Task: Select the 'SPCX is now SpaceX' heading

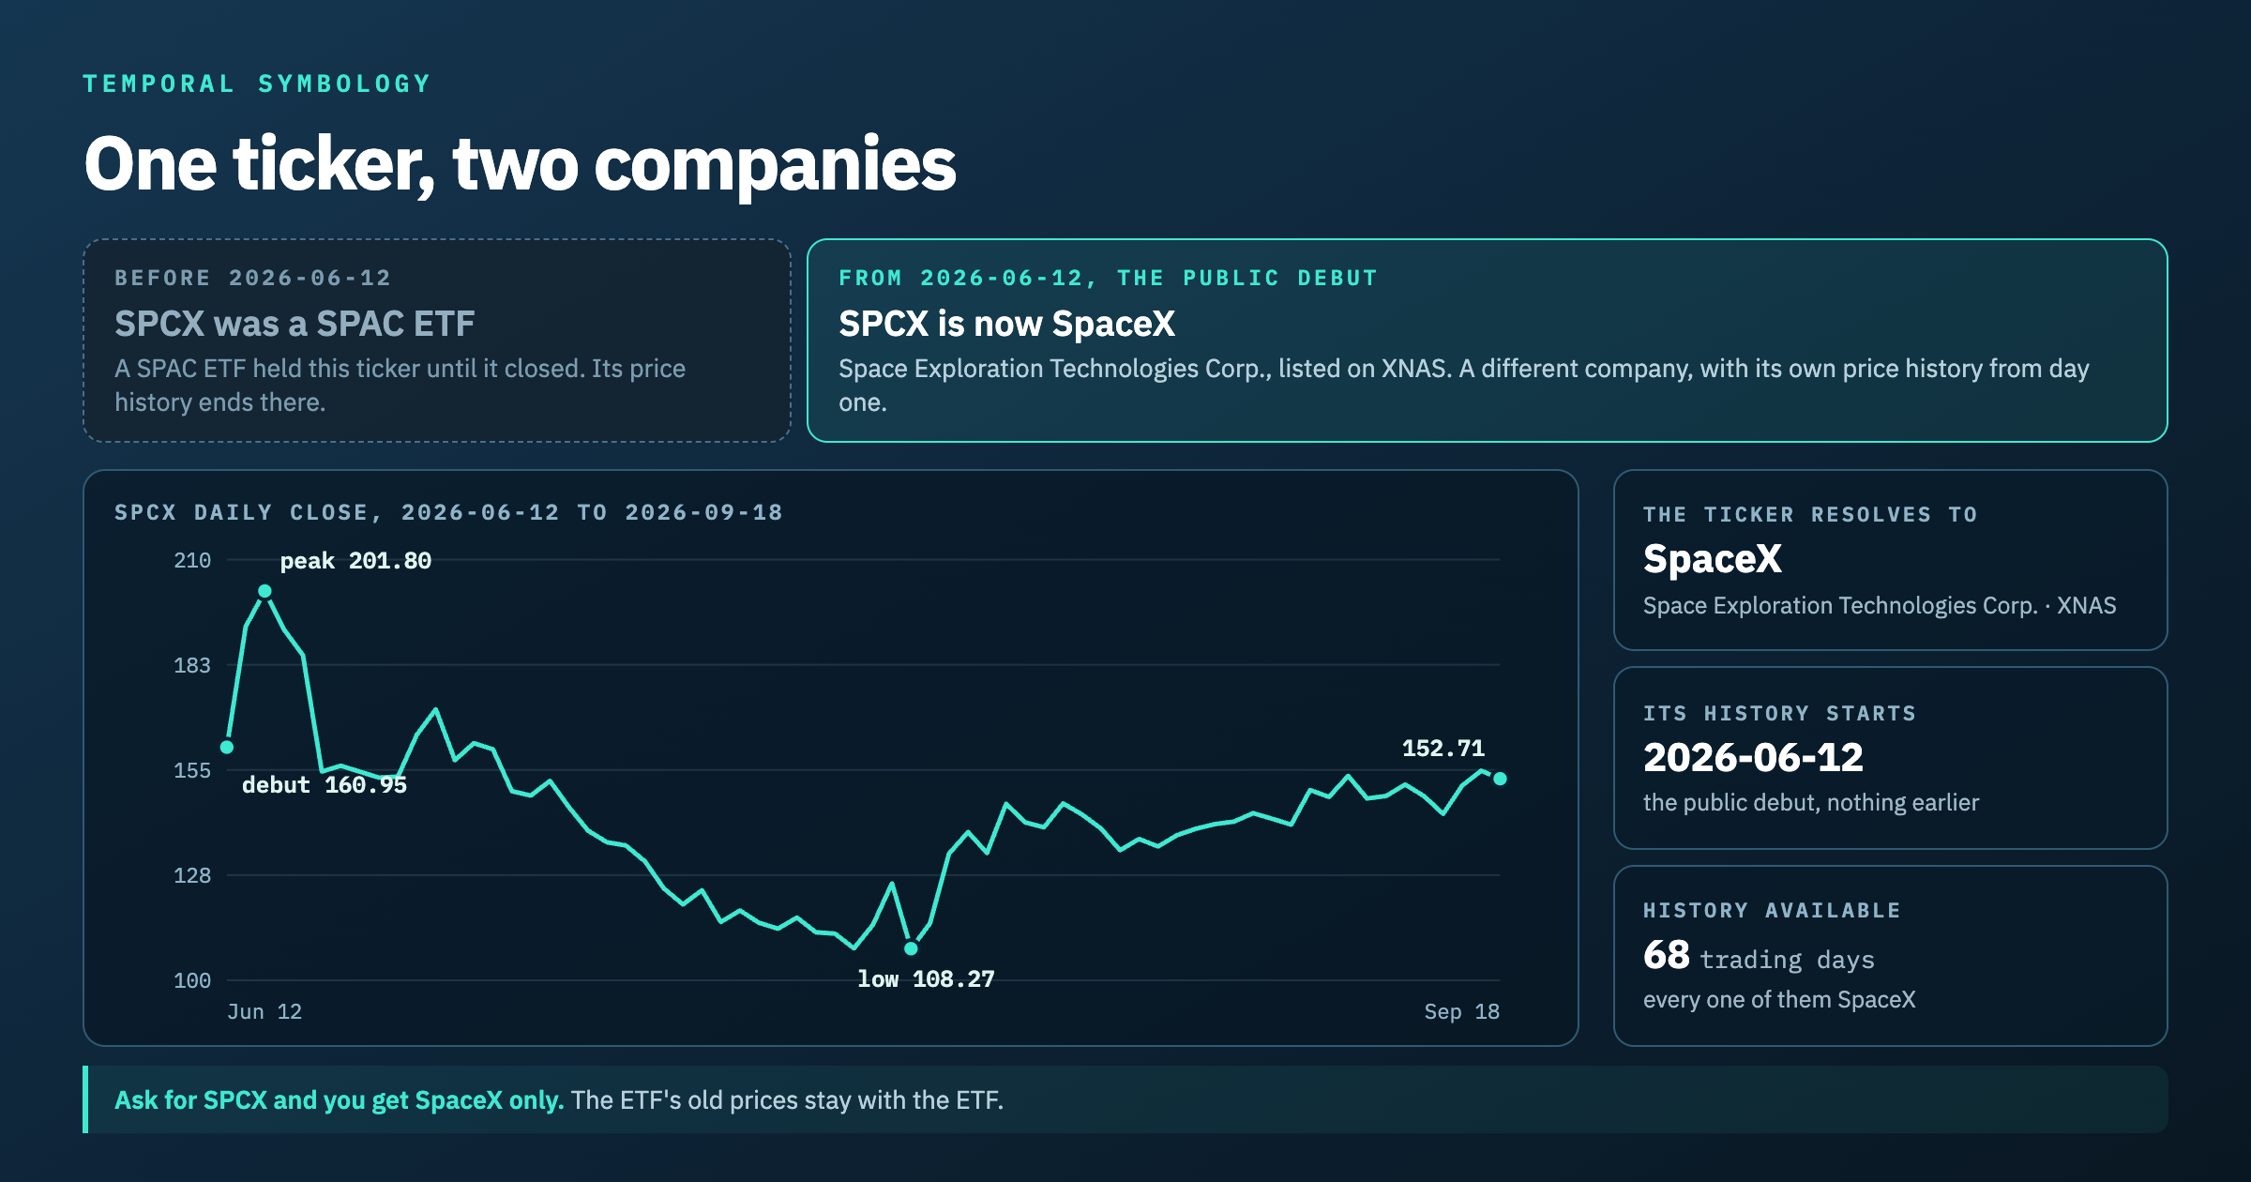Action: pyautogui.click(x=1006, y=324)
